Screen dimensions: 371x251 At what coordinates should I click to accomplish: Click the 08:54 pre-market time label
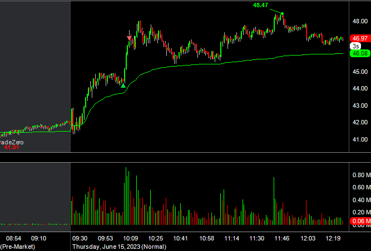pyautogui.click(x=13, y=238)
